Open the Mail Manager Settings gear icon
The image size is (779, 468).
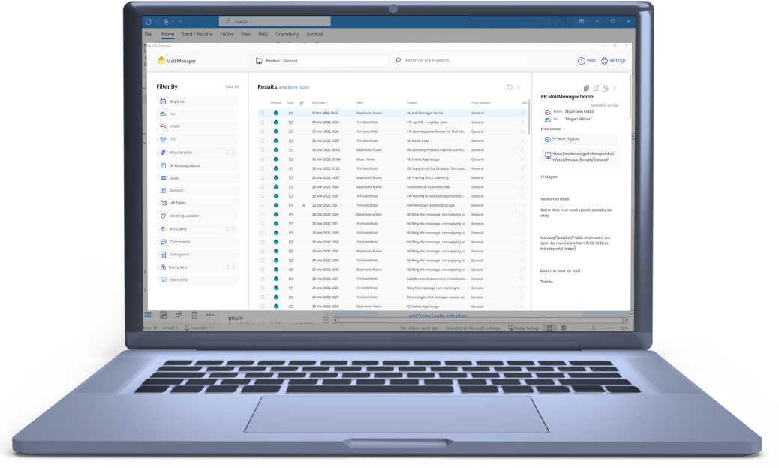(x=605, y=60)
